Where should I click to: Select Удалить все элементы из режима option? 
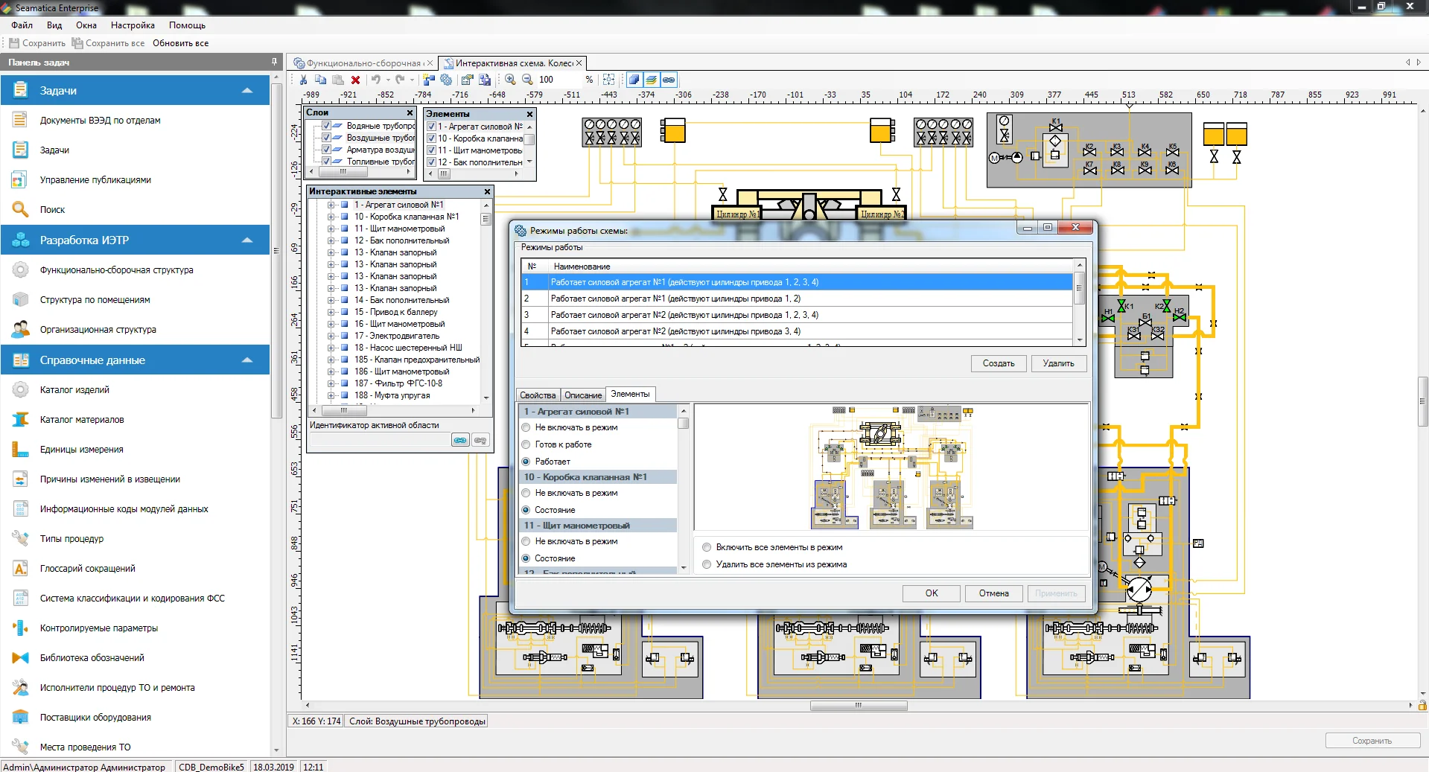707,564
